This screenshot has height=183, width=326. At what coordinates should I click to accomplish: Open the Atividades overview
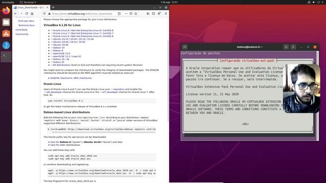point(8,2)
